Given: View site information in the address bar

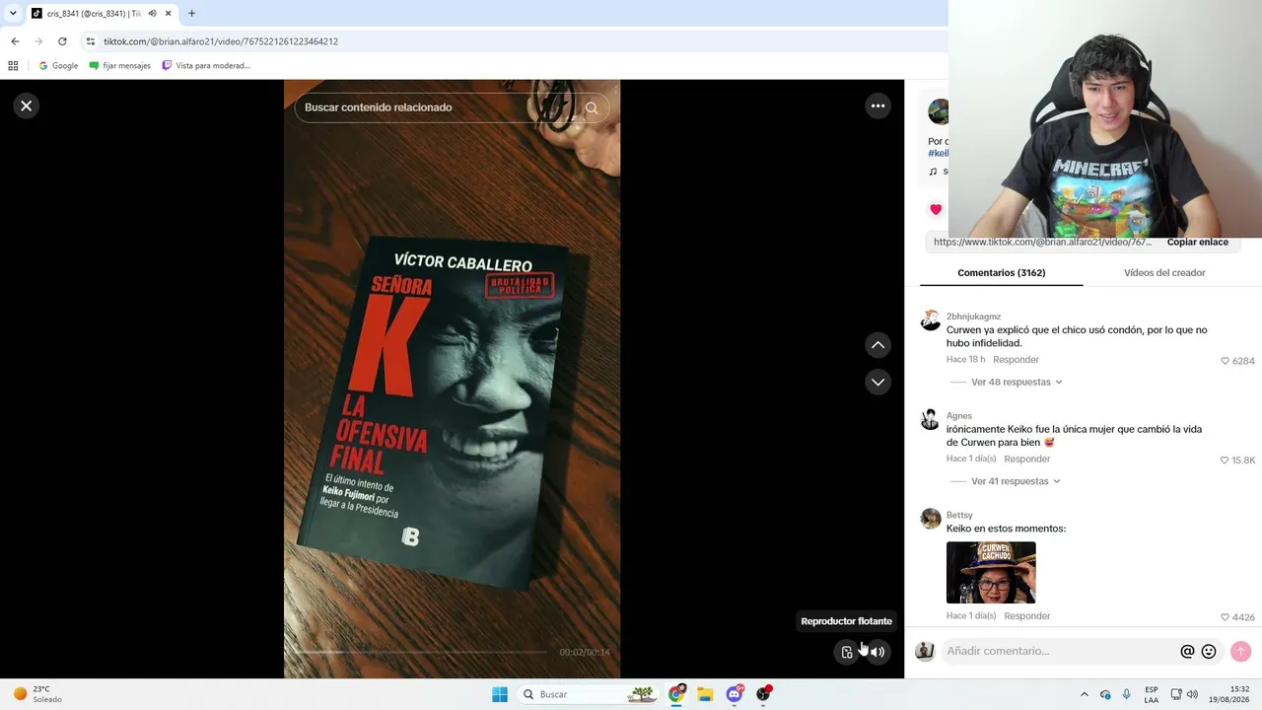Looking at the screenshot, I should point(91,41).
